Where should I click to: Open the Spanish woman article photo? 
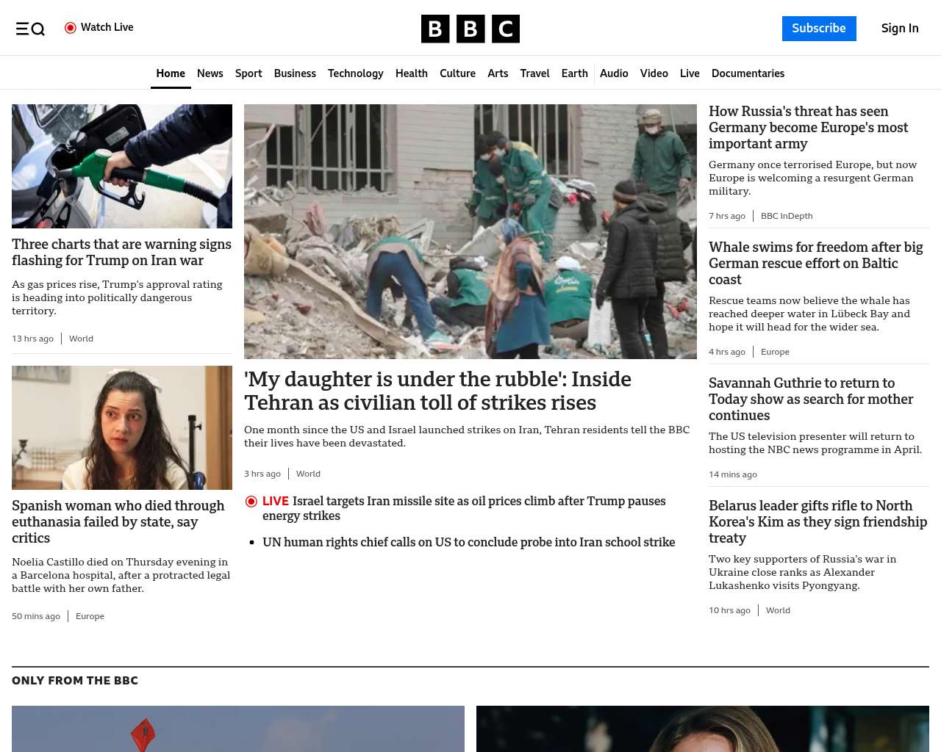tap(122, 427)
